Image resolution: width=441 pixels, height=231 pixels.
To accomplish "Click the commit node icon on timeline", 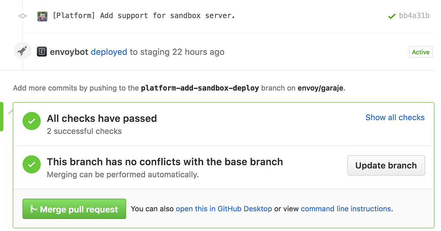I will pos(22,16).
